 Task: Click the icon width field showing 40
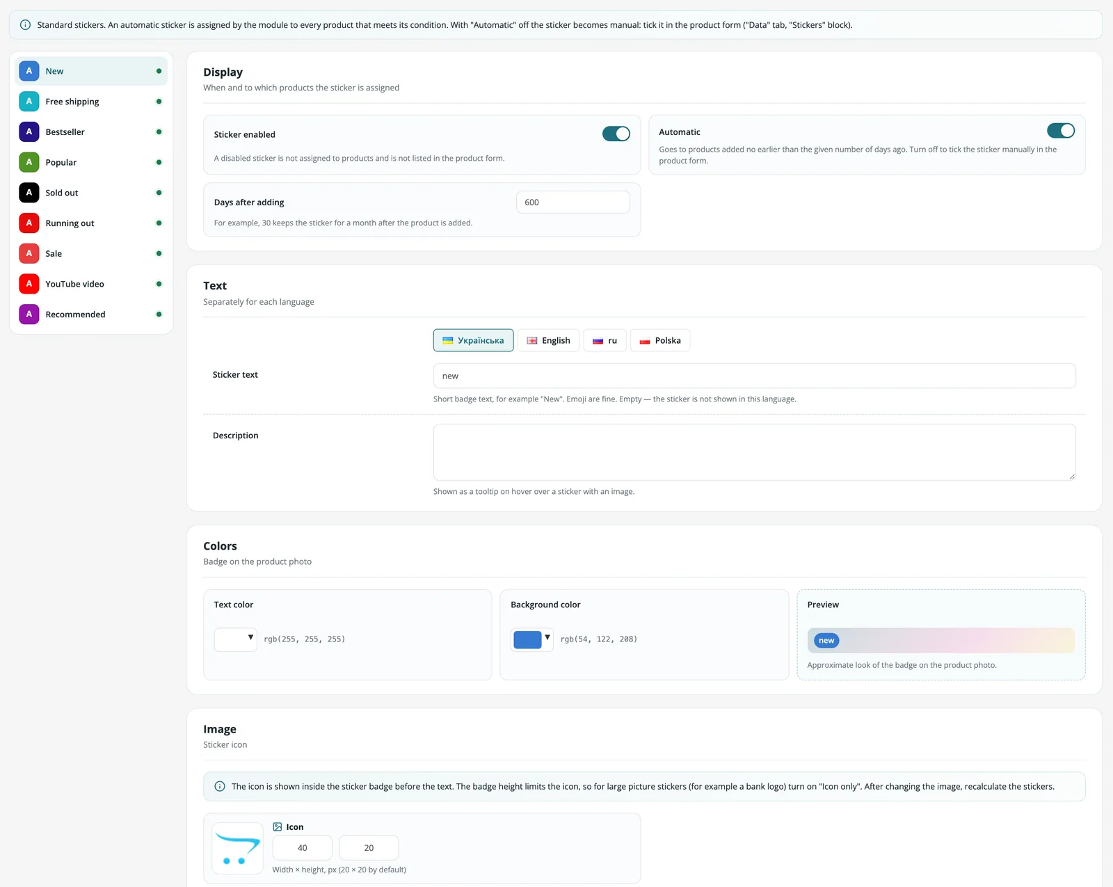click(303, 848)
